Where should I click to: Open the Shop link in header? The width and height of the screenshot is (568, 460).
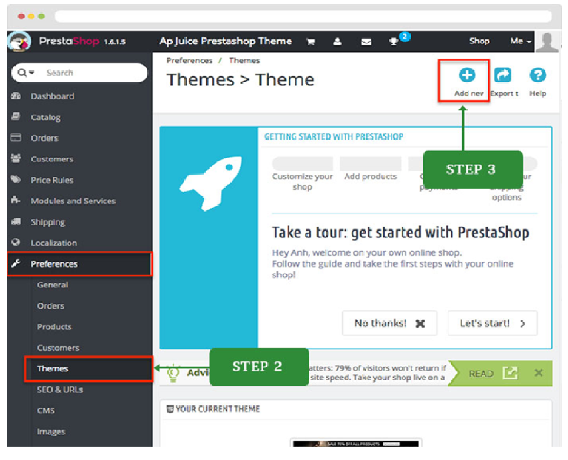[x=479, y=41]
